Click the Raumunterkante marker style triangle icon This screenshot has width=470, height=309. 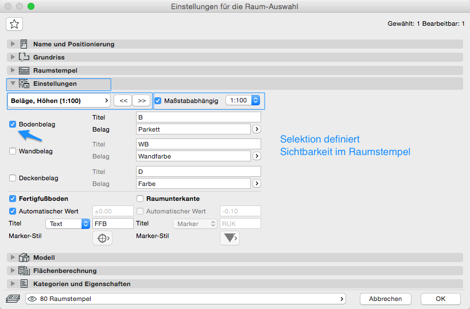coord(230,238)
